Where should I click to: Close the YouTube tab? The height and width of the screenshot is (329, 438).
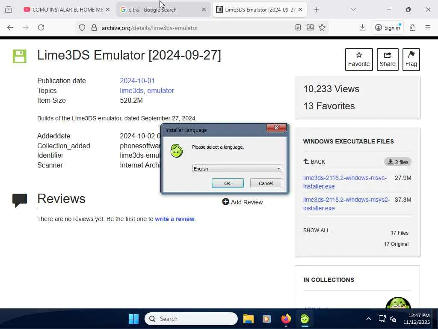(107, 9)
